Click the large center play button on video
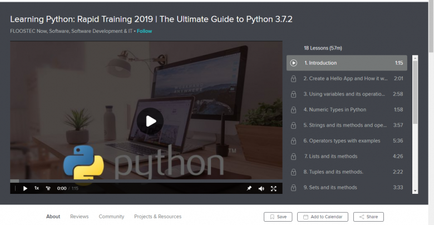Viewport: 434px width, 225px height. pyautogui.click(x=150, y=121)
